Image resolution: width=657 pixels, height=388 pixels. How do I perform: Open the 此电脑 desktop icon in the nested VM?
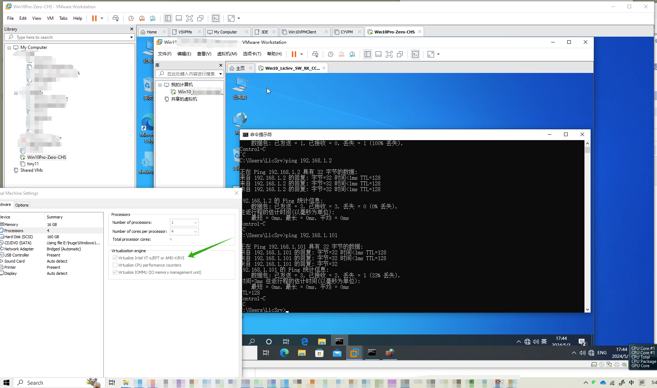pyautogui.click(x=240, y=88)
